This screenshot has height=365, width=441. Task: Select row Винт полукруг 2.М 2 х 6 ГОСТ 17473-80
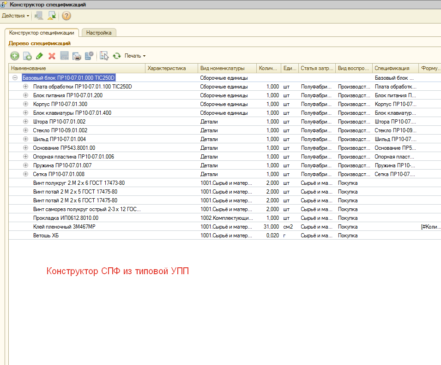pos(225,183)
